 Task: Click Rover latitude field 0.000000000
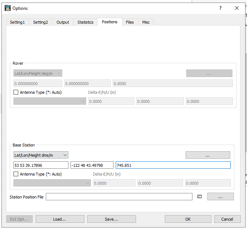(x=38, y=83)
